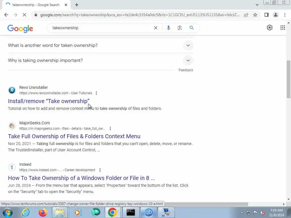Viewport: 291px width, 218px height.
Task: Click the Feedback link
Action: point(186,70)
